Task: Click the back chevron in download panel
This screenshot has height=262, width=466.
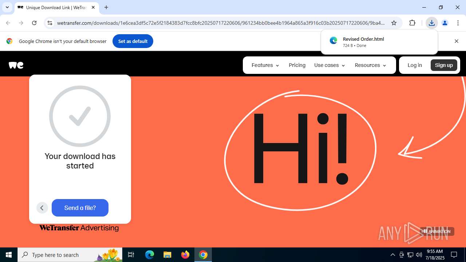Action: pyautogui.click(x=42, y=208)
